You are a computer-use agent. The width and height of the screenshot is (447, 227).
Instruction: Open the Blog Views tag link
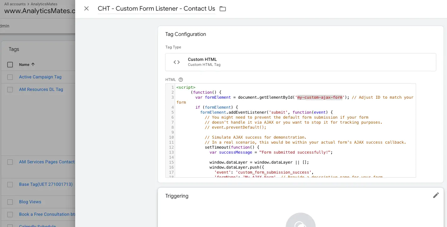pyautogui.click(x=30, y=202)
